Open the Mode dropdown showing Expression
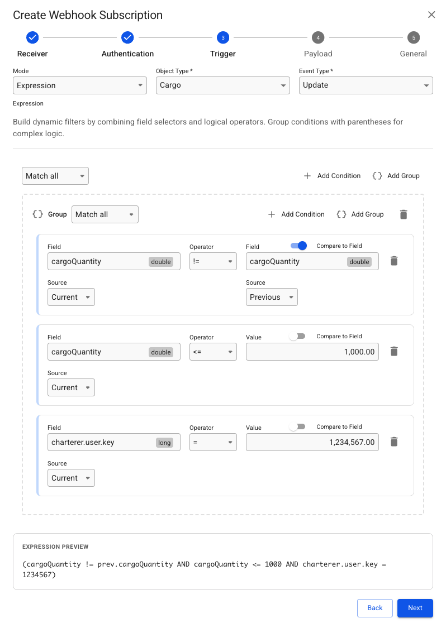Screen dimensions: 446x628 pyautogui.click(x=79, y=85)
